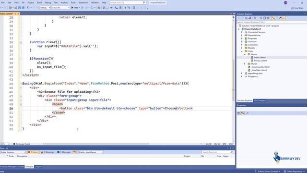Collapse the clear function code block at line 34
The image size is (307, 173).
21,42
